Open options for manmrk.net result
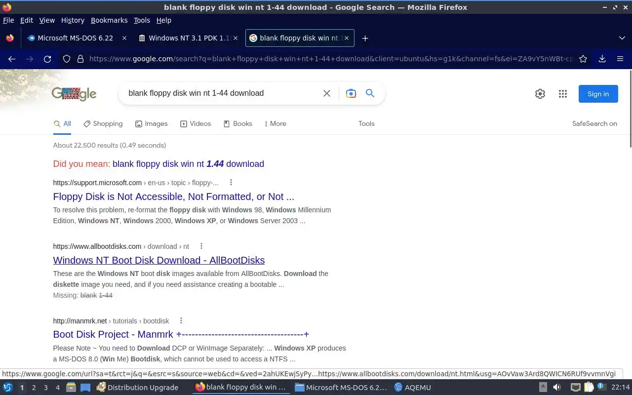 181,320
